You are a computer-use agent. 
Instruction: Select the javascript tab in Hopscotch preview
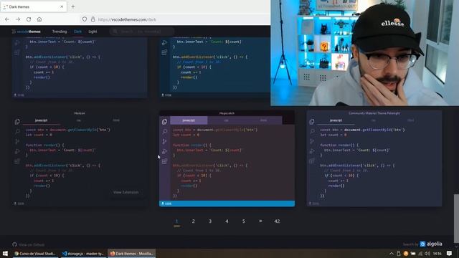(x=189, y=120)
